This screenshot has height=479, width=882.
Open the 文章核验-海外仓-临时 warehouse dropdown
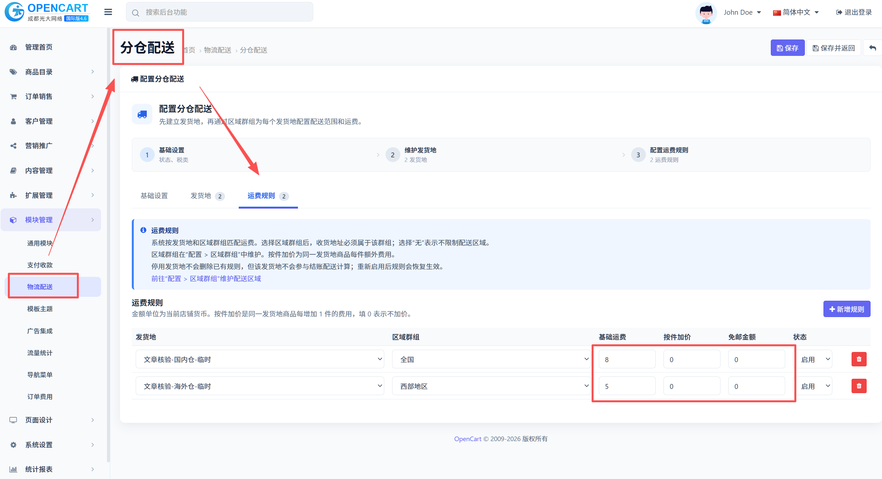click(x=260, y=386)
